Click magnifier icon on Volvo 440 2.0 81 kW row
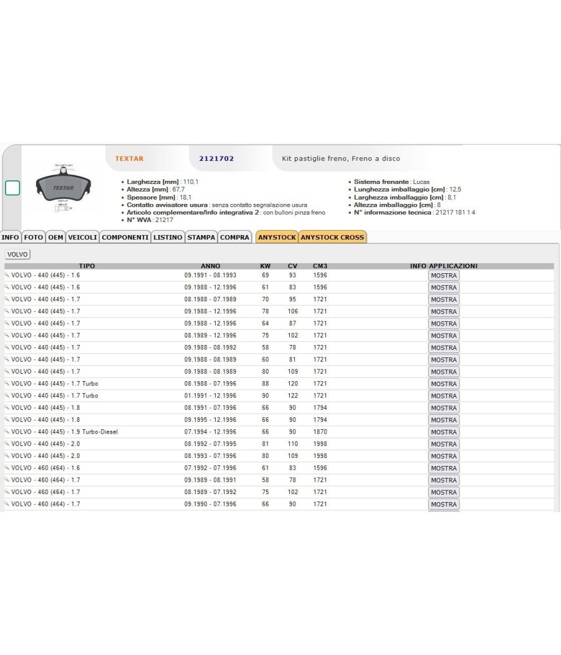This screenshot has width=561, height=655. tap(7, 444)
